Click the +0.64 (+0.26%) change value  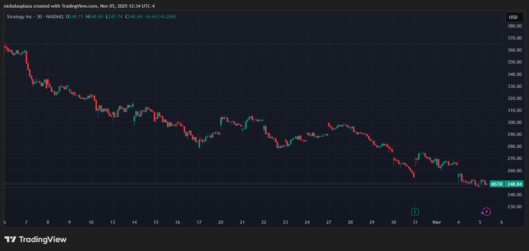click(x=160, y=17)
